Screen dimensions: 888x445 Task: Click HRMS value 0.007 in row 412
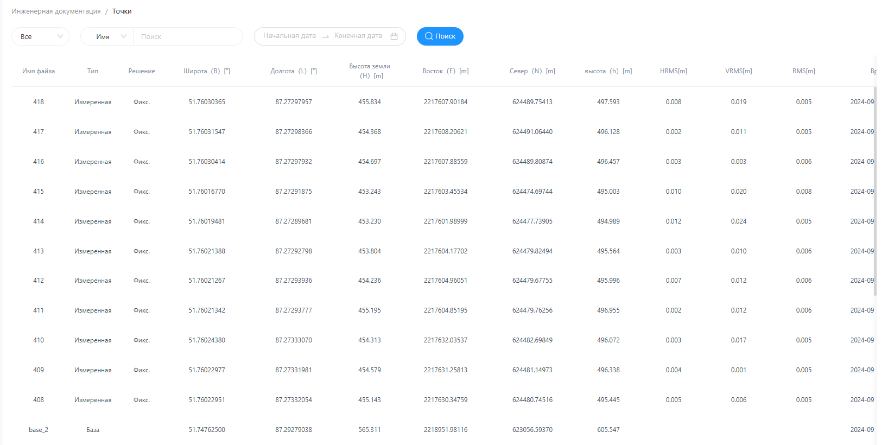click(674, 281)
